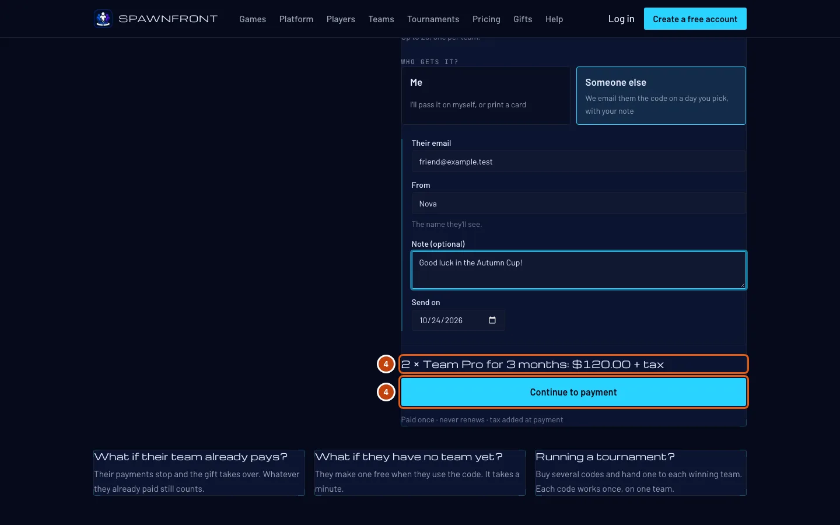Focus the Note (optional) text area
840x525 pixels.
point(579,270)
